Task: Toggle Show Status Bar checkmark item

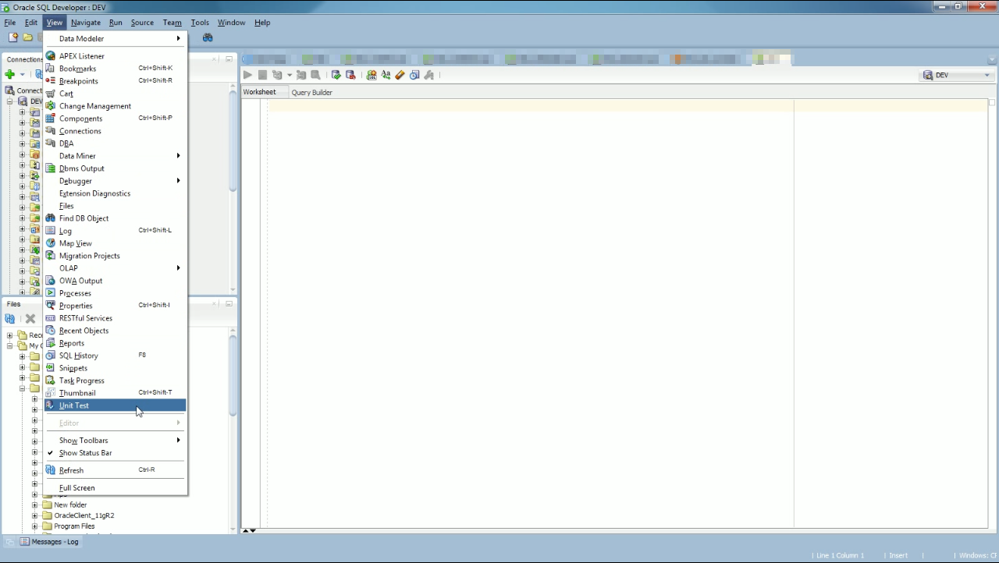Action: click(116, 453)
